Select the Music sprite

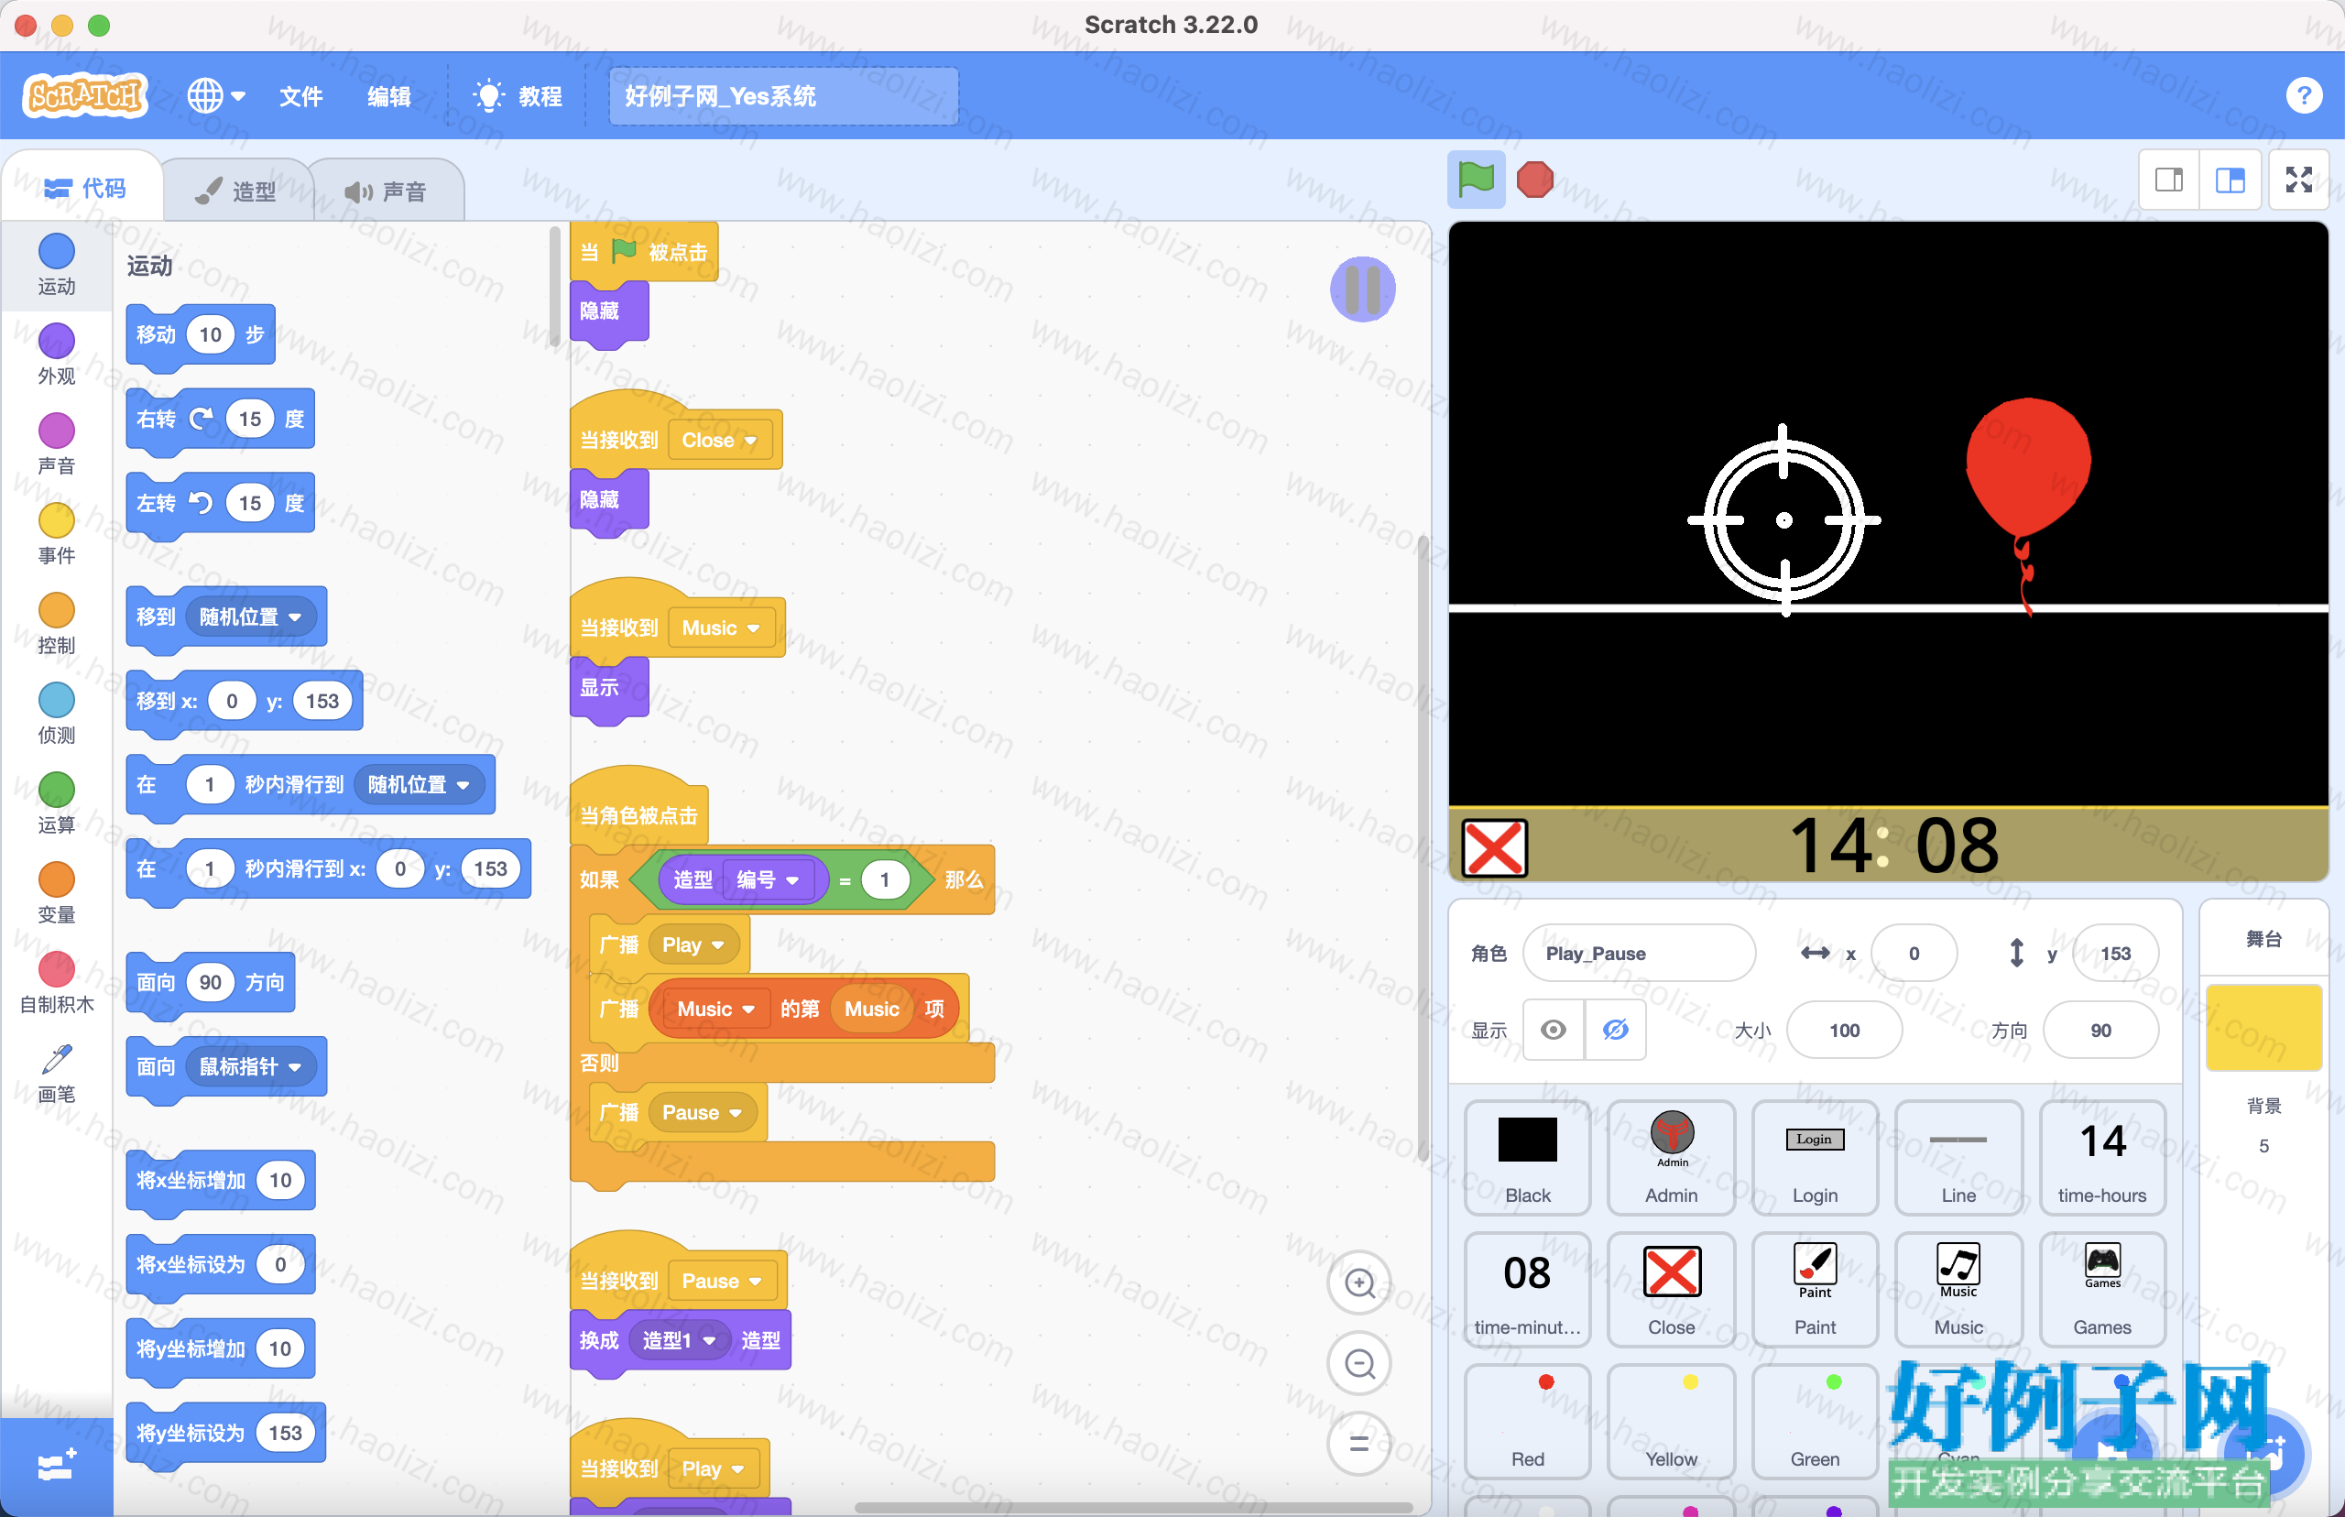(1958, 1290)
